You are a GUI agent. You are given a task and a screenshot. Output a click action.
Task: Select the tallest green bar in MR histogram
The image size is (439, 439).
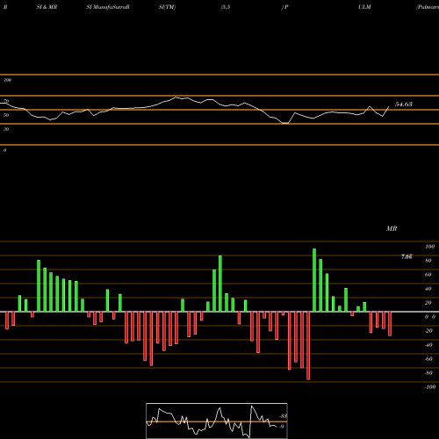pyautogui.click(x=314, y=280)
